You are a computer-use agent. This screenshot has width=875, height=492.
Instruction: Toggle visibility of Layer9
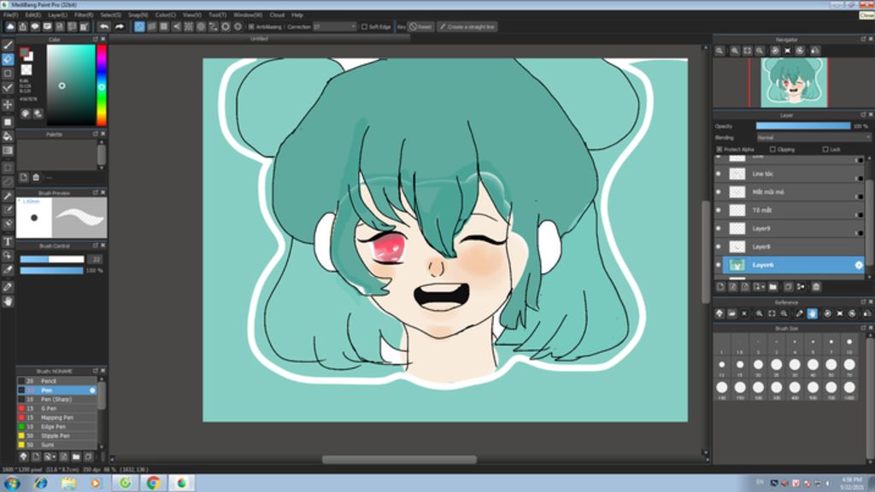click(718, 229)
